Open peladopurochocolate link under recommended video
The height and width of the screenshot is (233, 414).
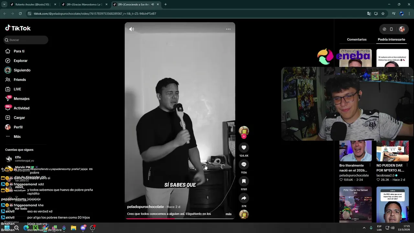(x=354, y=175)
